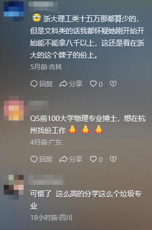The image size is (152, 230).
Task: Click reply speech bubble on Guangdong comment
Action: click(34, 159)
